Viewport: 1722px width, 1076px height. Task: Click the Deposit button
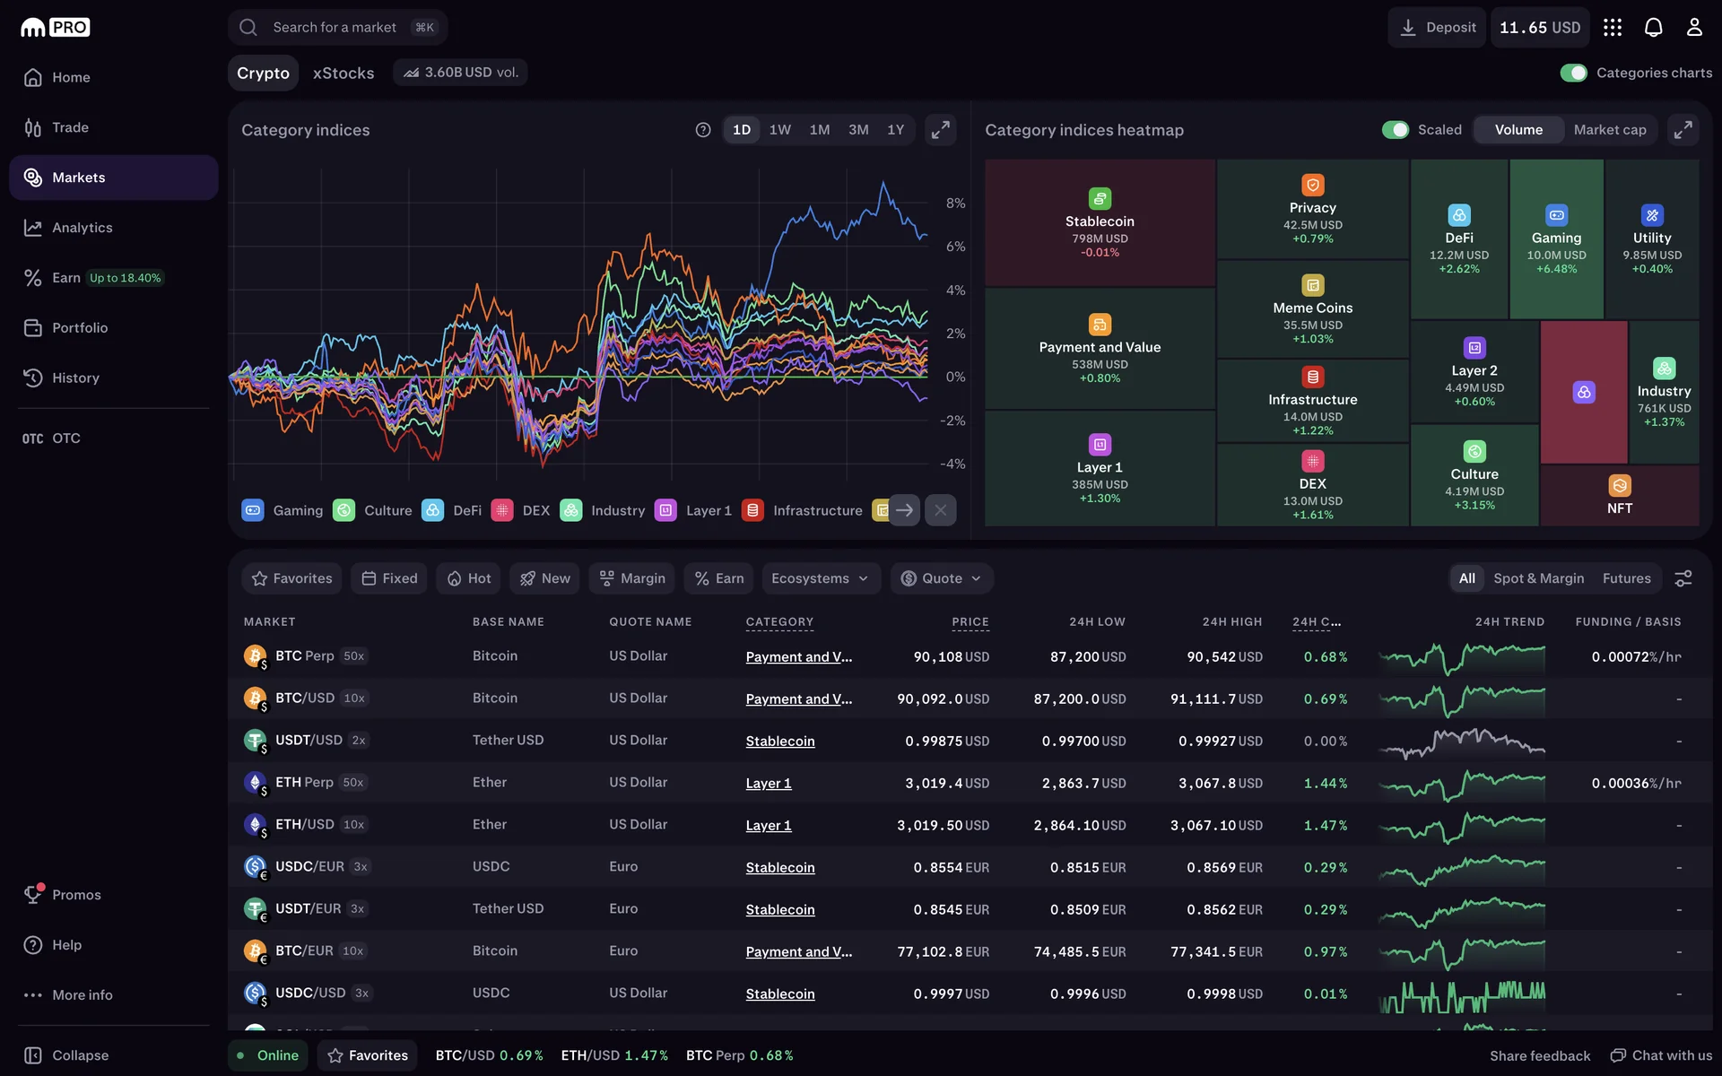point(1437,28)
